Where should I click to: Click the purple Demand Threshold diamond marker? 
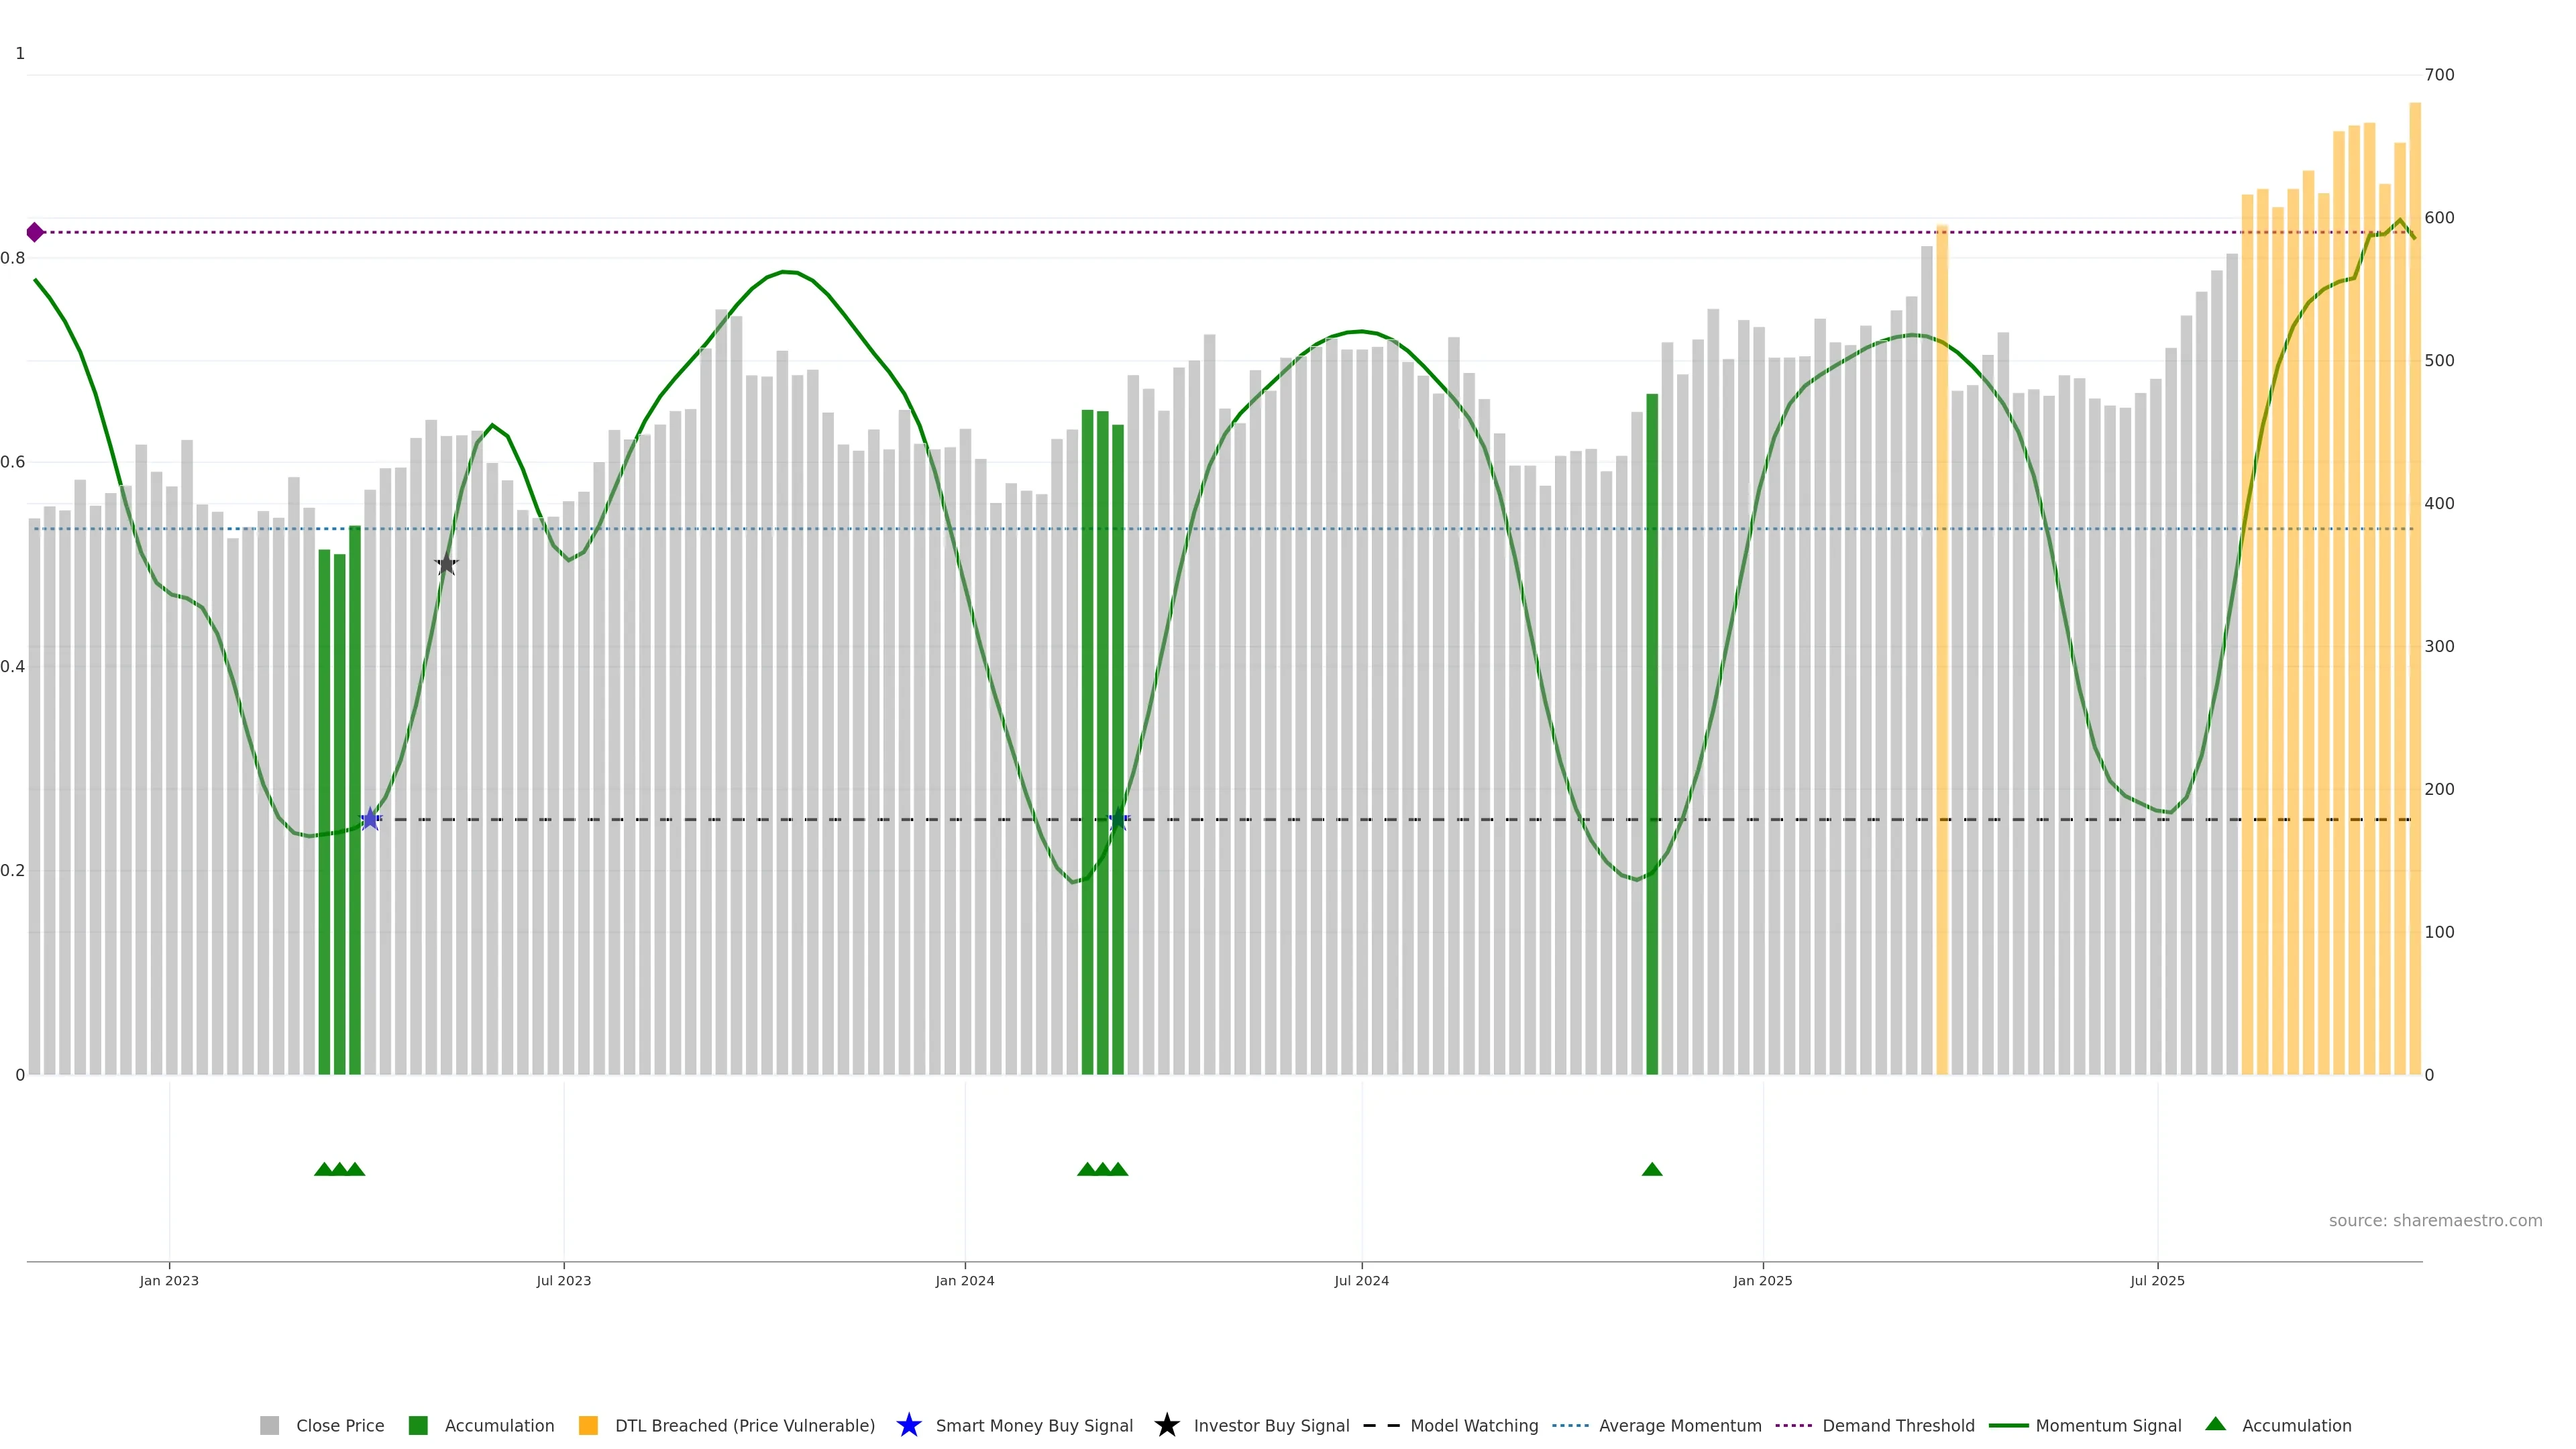[35, 232]
